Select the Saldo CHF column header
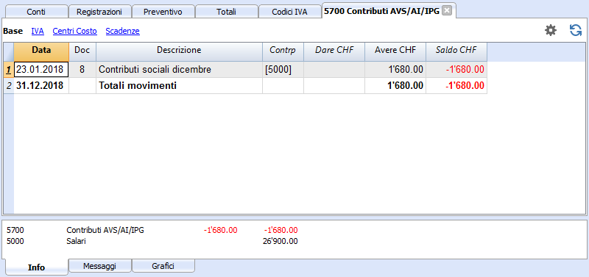589x277 pixels. point(456,50)
